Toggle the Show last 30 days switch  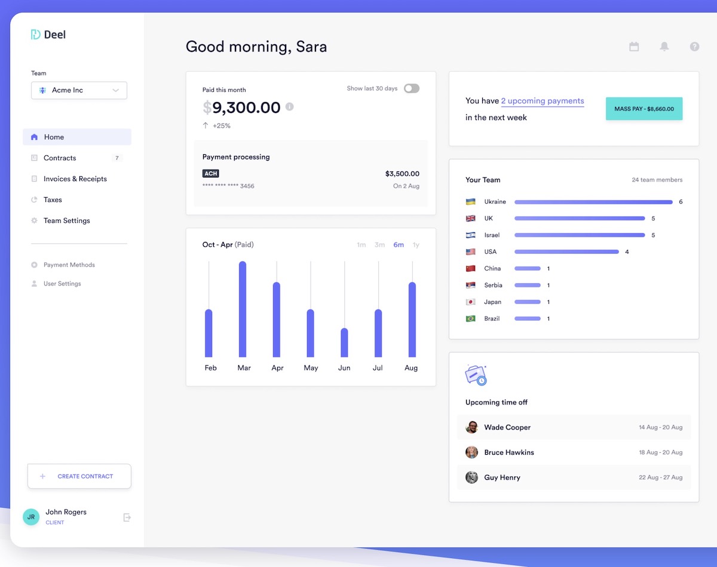[411, 88]
